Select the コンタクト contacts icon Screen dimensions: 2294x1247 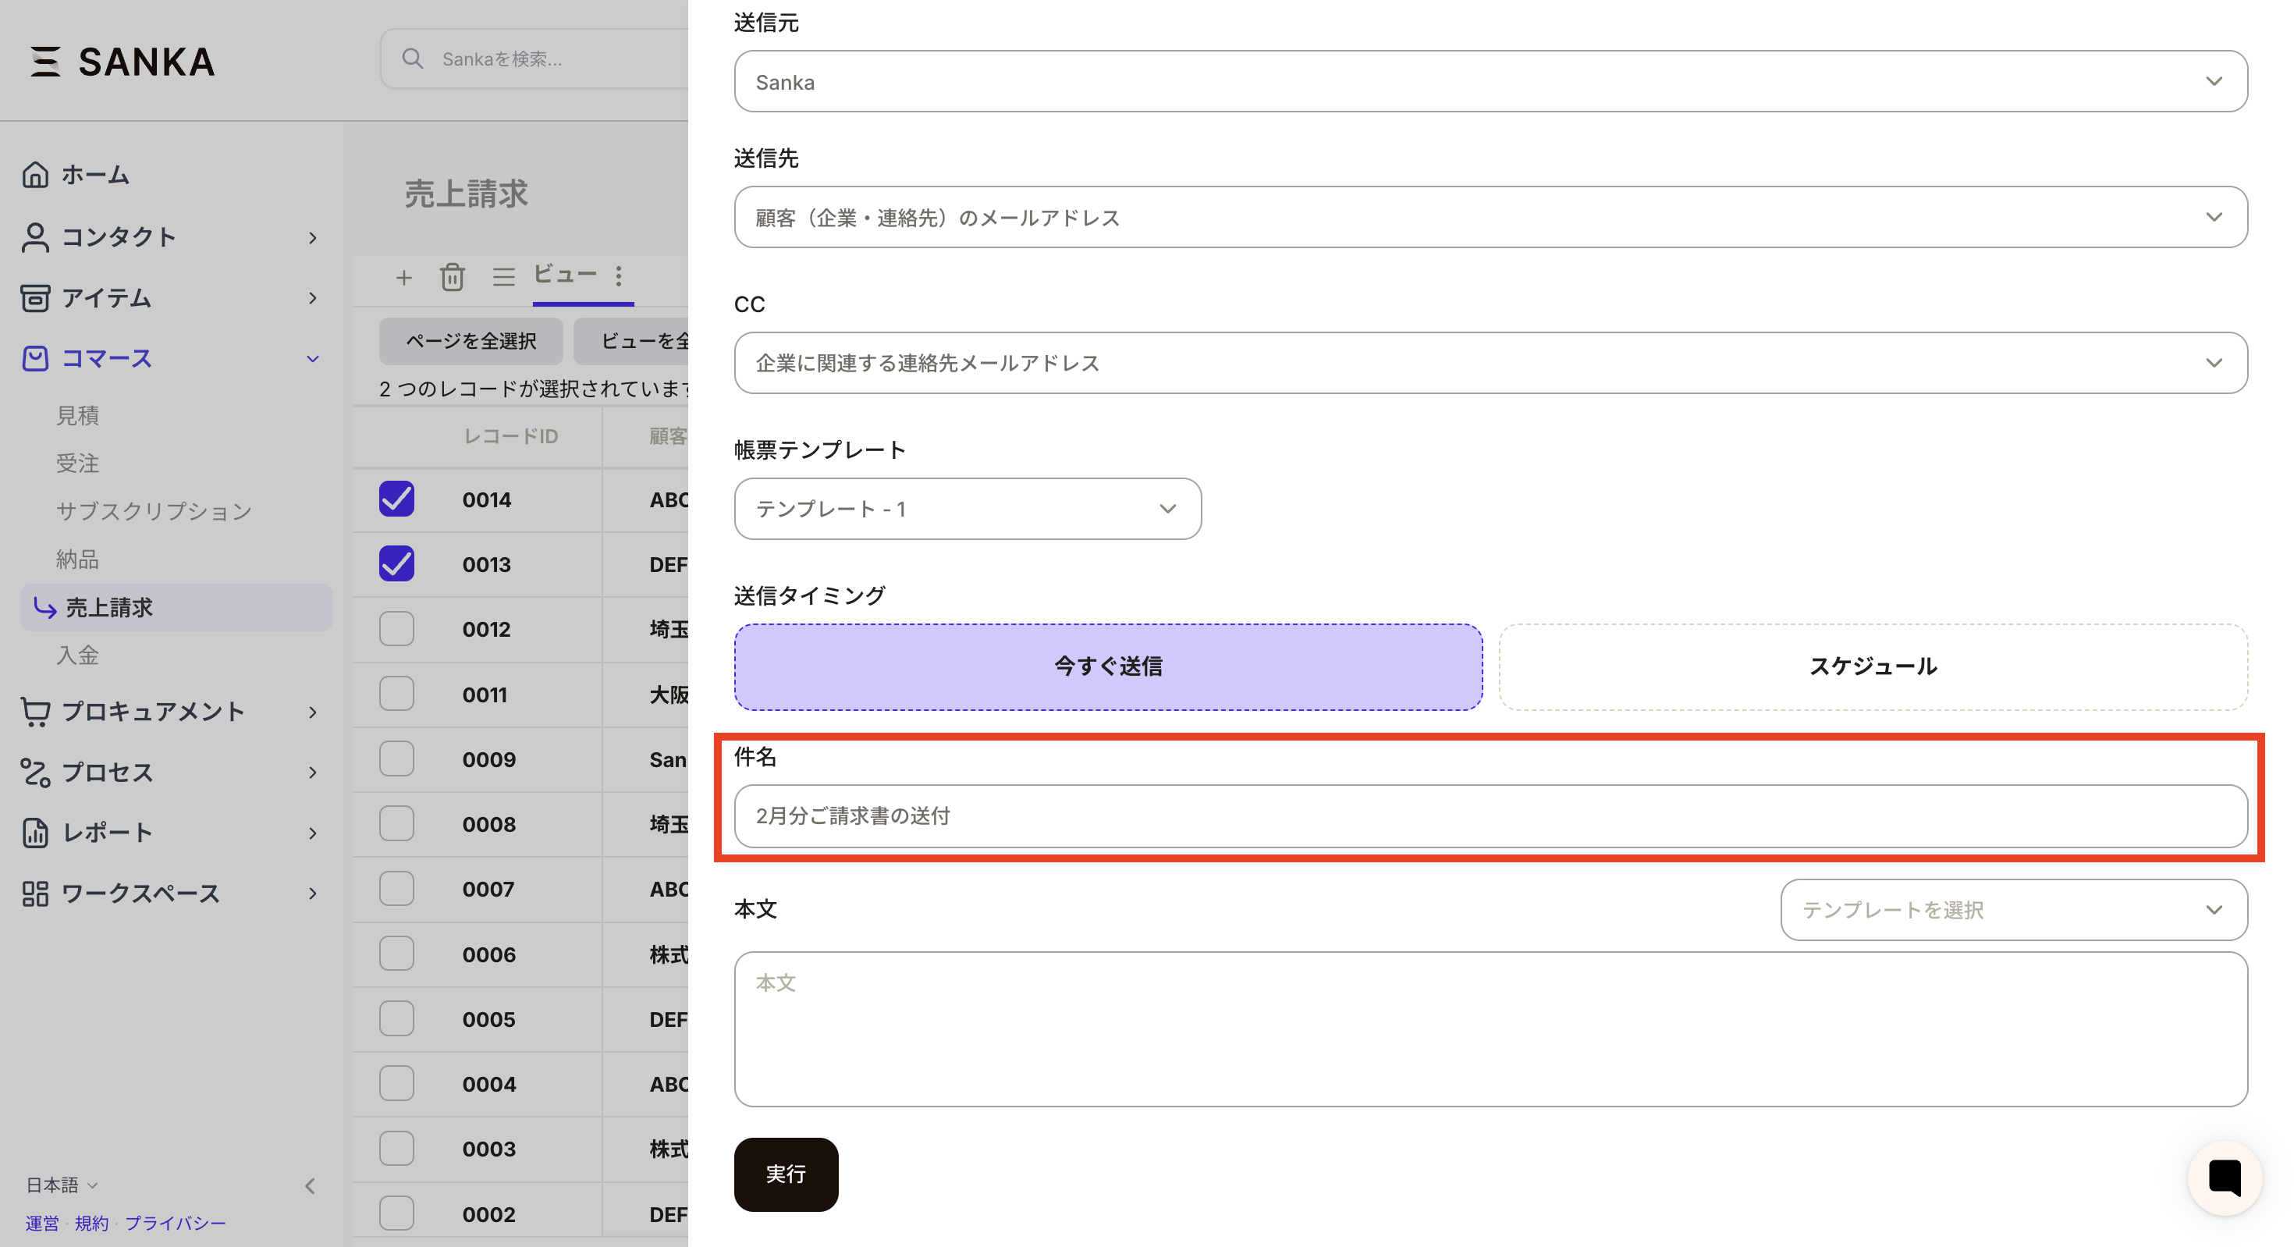(36, 237)
